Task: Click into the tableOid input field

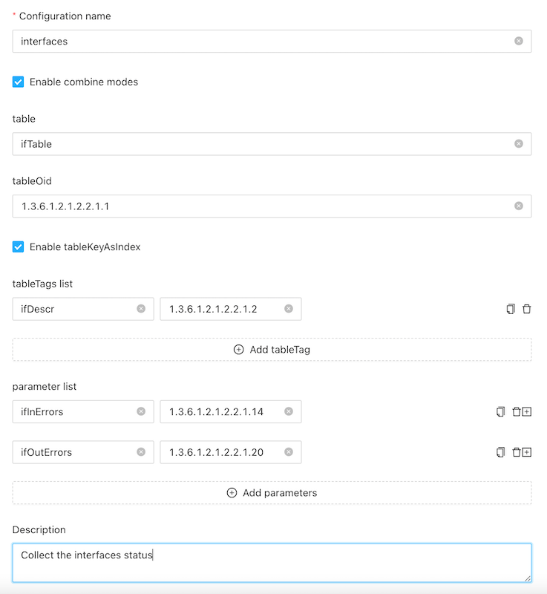Action: tap(260, 206)
